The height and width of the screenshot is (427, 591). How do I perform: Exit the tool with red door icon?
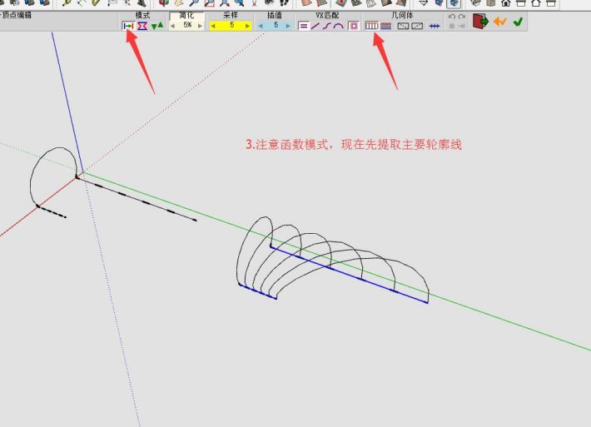[480, 21]
